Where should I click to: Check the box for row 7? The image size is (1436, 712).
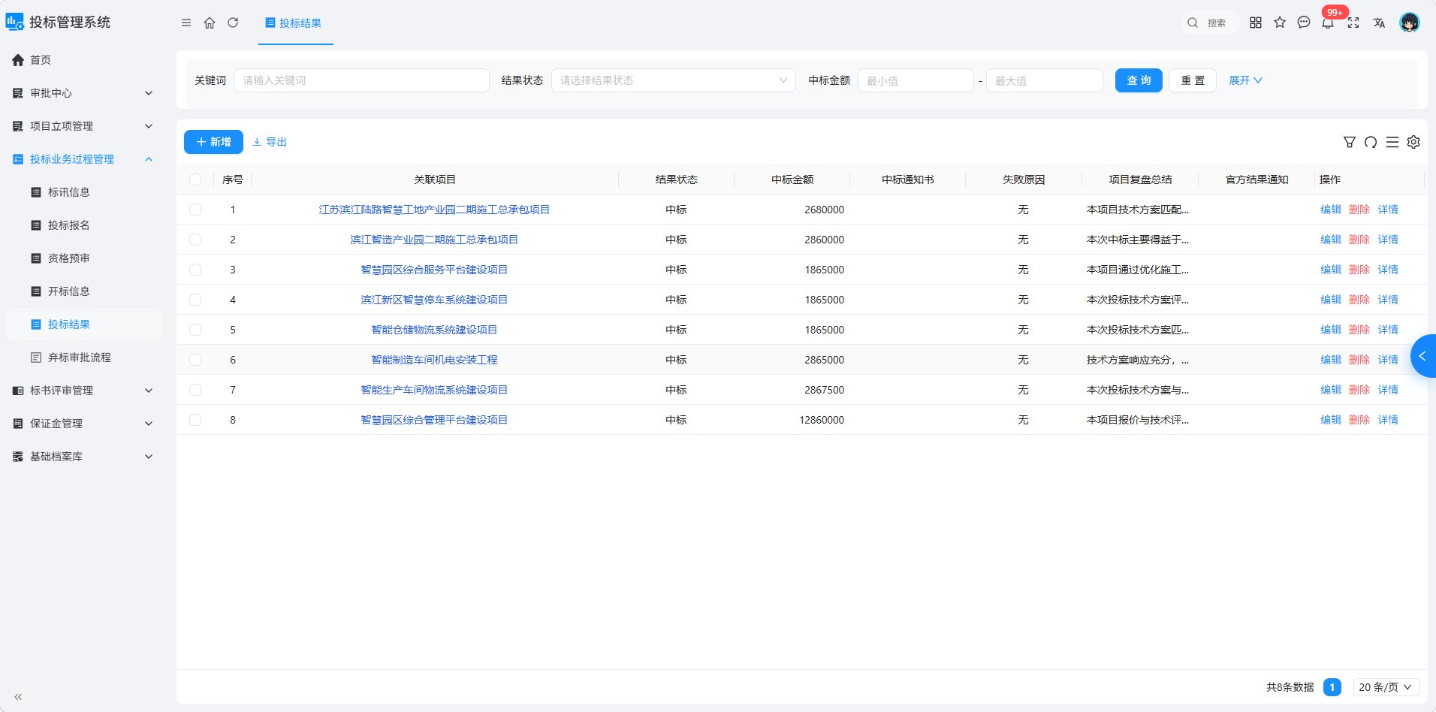[195, 390]
